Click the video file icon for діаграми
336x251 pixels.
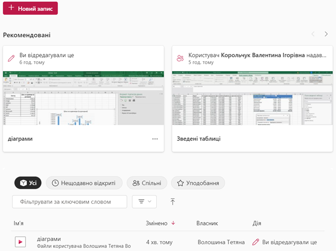(20, 242)
